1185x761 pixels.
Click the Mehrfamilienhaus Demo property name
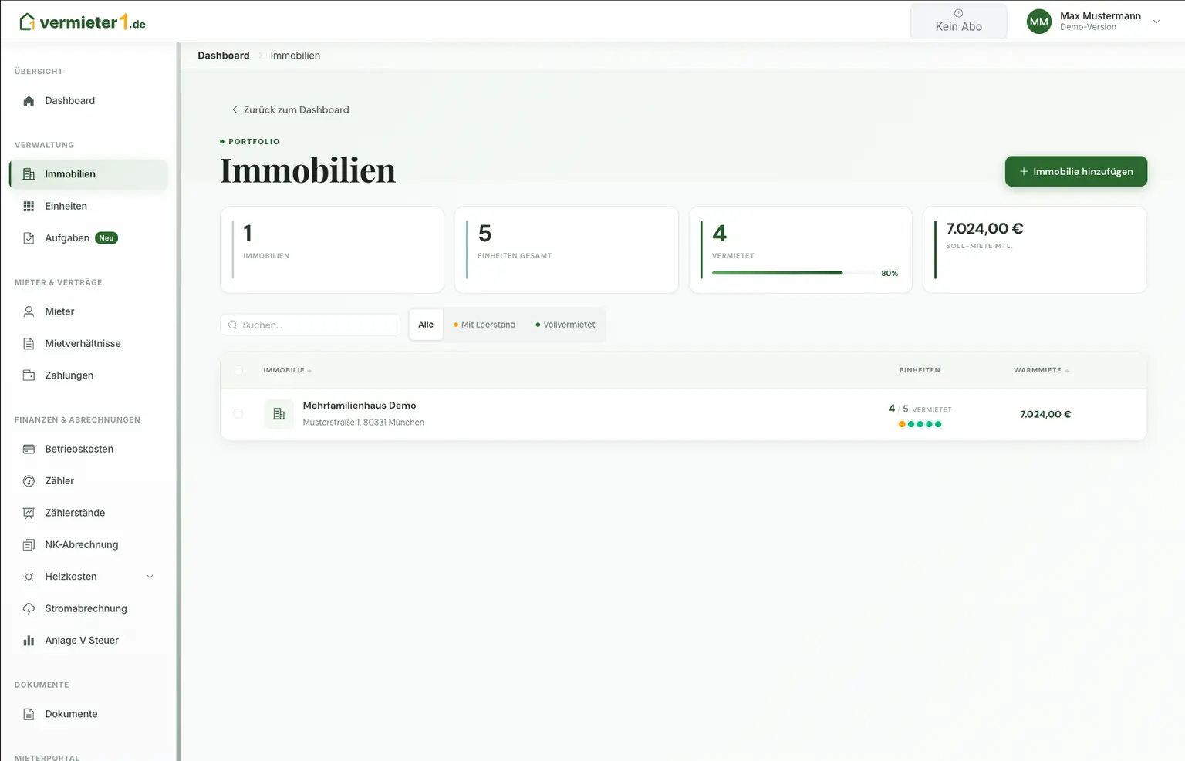pos(360,406)
